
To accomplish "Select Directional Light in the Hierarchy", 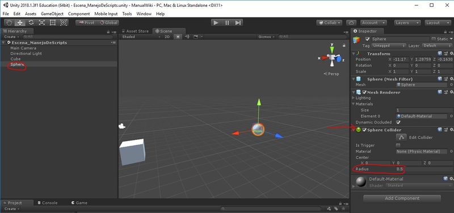I will click(26, 53).
